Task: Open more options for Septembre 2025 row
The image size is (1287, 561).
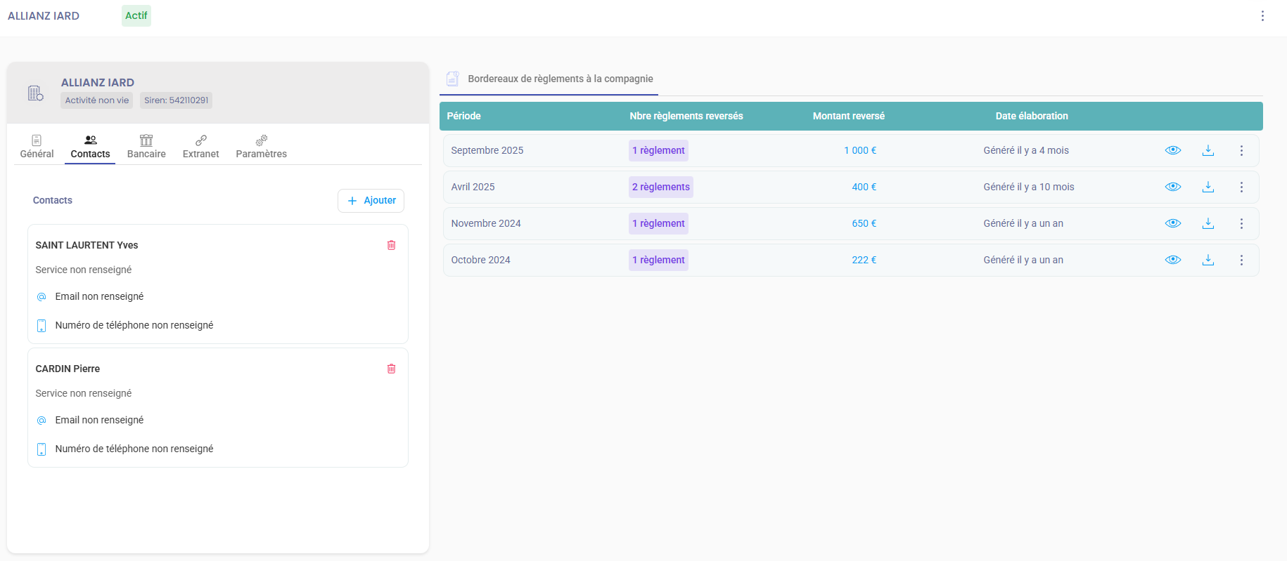Action: [1241, 150]
